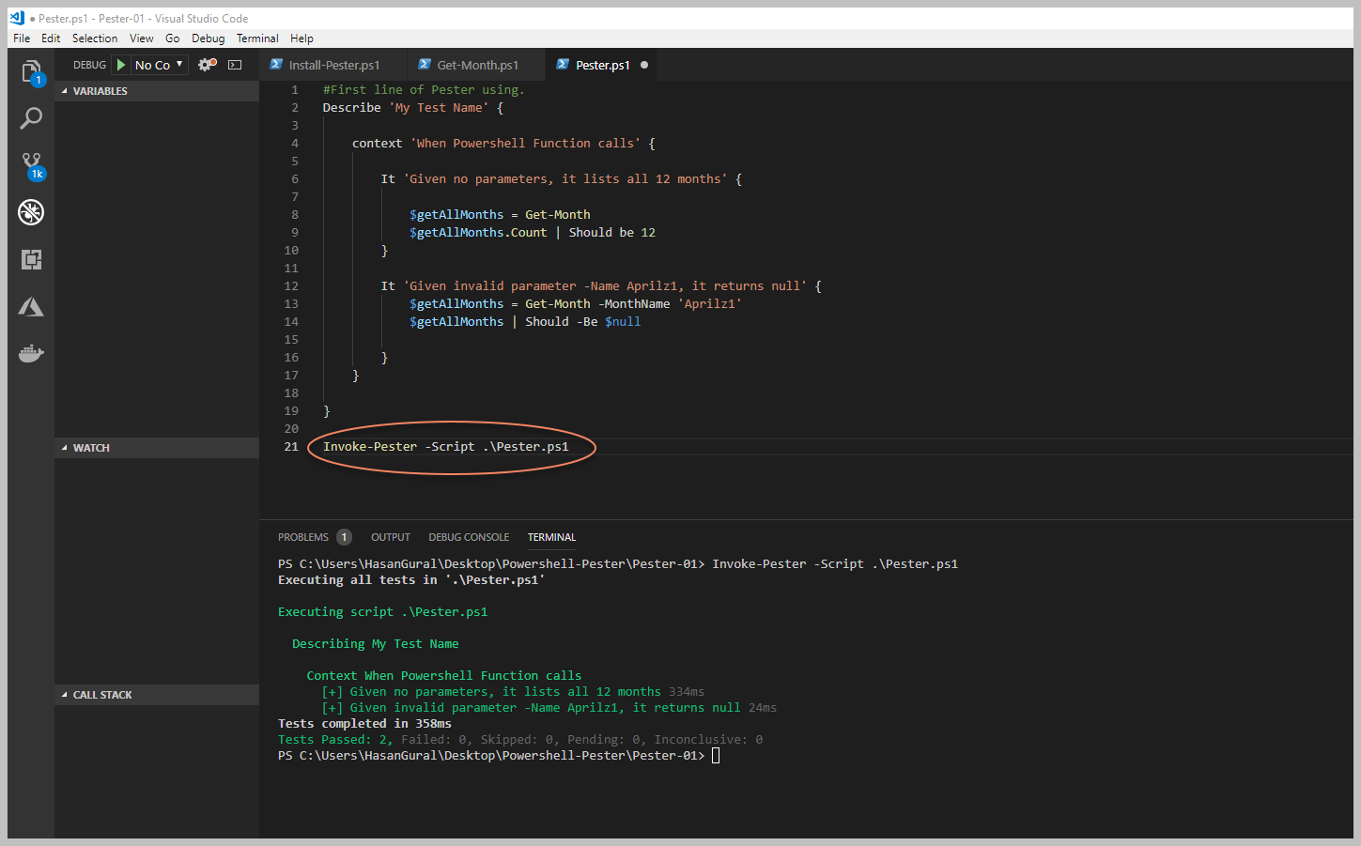This screenshot has width=1361, height=846.
Task: Collapse the CALL STACK section
Action: [x=157, y=695]
